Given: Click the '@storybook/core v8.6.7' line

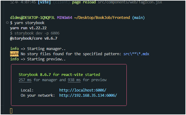Looking at the screenshot, I should pyautogui.click(x=34, y=38).
